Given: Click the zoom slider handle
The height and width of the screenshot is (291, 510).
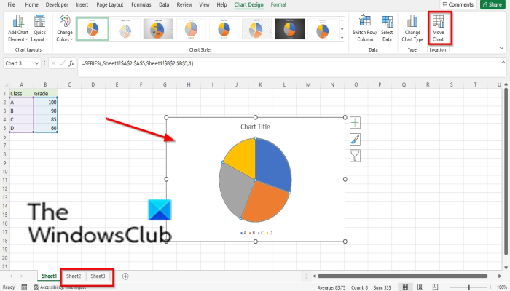Looking at the screenshot, I should pyautogui.click(x=468, y=287).
